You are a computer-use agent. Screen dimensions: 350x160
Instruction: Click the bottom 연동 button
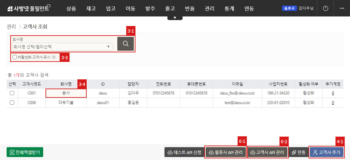tap(299, 152)
